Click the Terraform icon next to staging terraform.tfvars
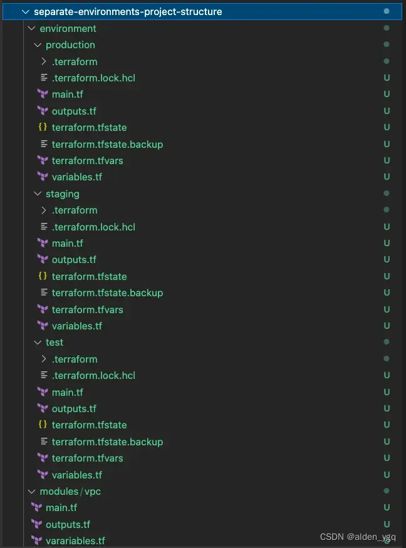Screen dimensions: 406x548 pos(41,309)
